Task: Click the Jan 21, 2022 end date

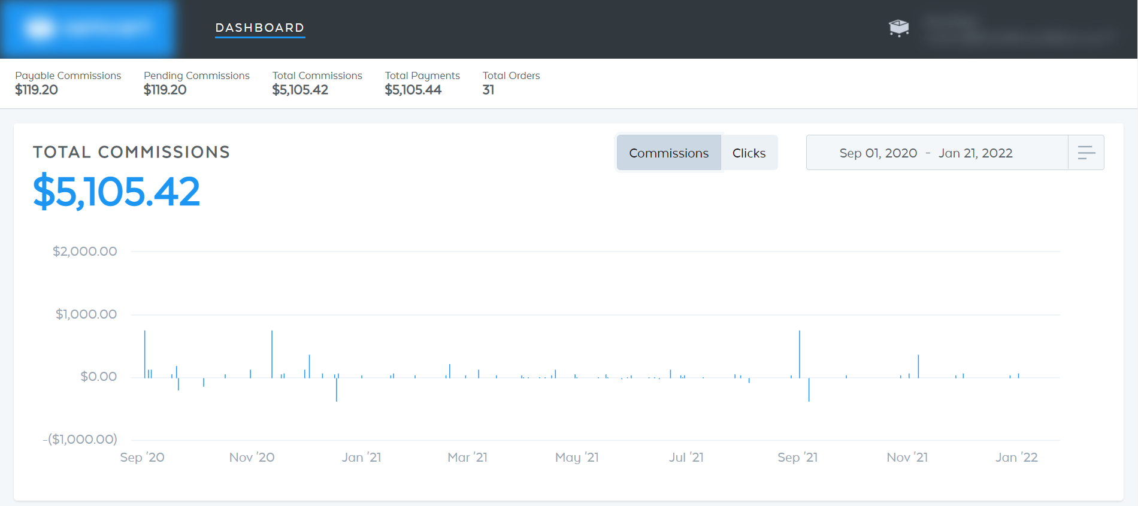Action: coord(975,153)
